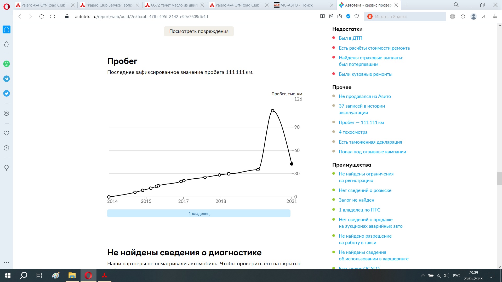Open WhatsApp in the Opera sidebar
Screen dimensions: 502x282
[x=7, y=64]
